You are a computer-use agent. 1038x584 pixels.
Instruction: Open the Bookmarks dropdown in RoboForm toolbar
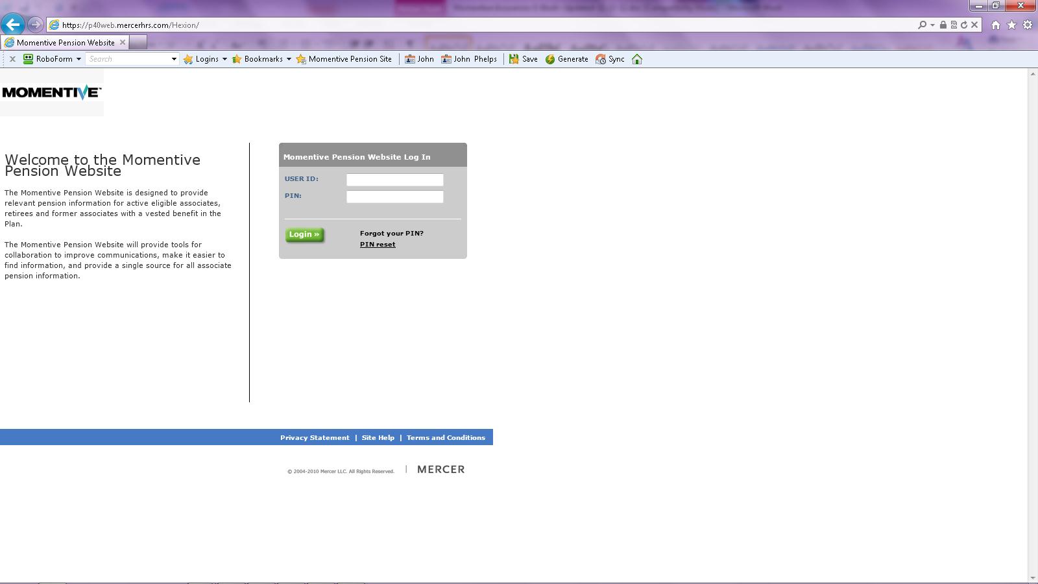[261, 59]
